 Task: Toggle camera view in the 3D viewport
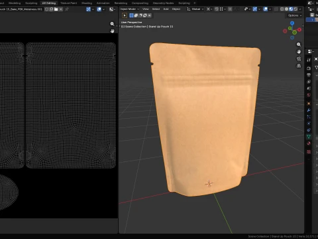pyautogui.click(x=299, y=58)
